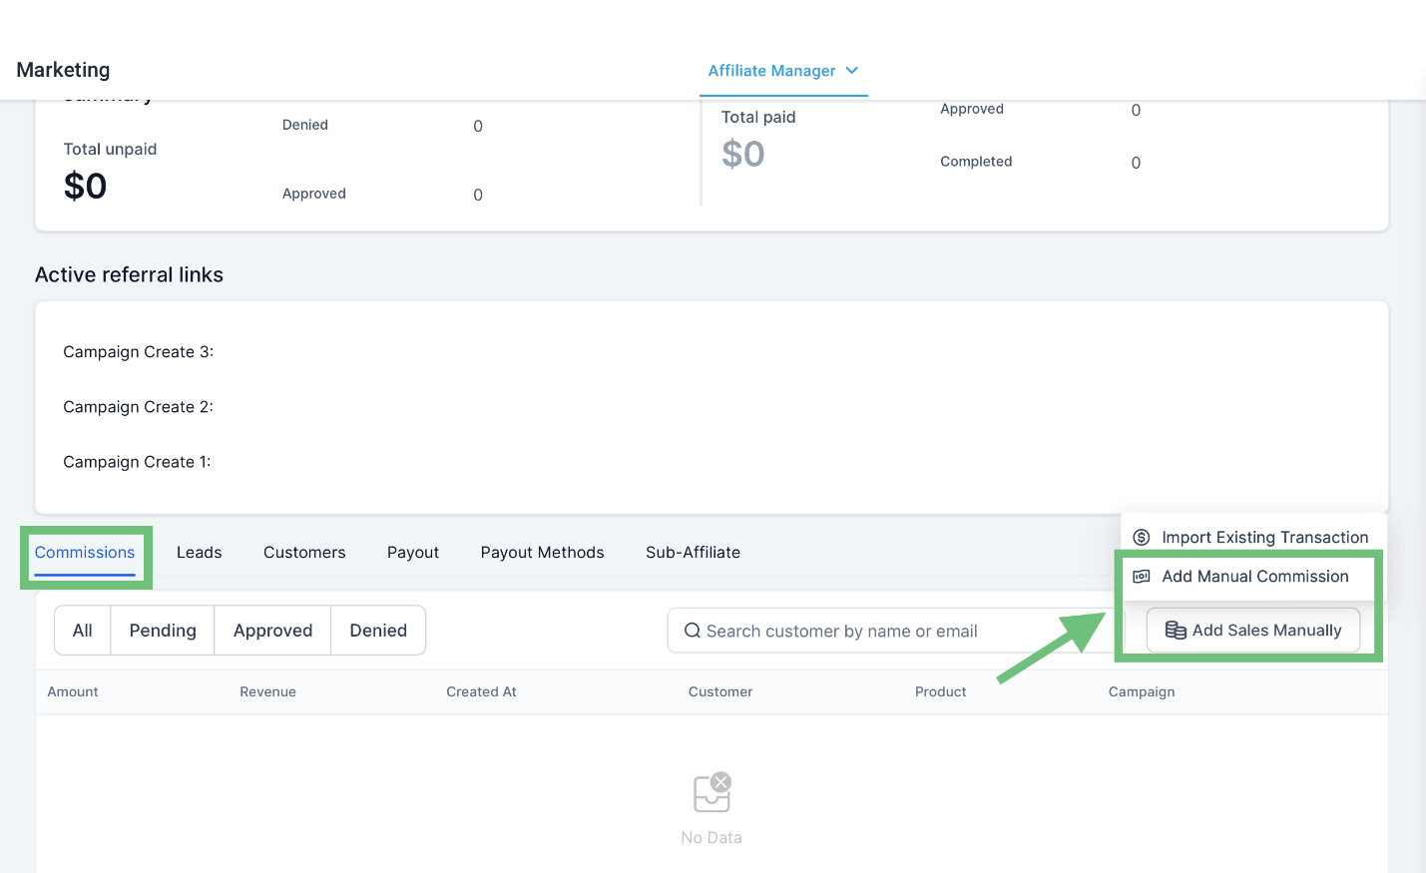Click the Created At column header
The image size is (1426, 873).
(x=481, y=692)
